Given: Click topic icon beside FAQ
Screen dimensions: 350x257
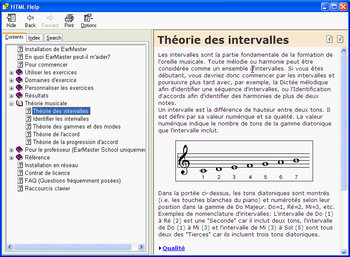Looking at the screenshot, I should [x=20, y=181].
